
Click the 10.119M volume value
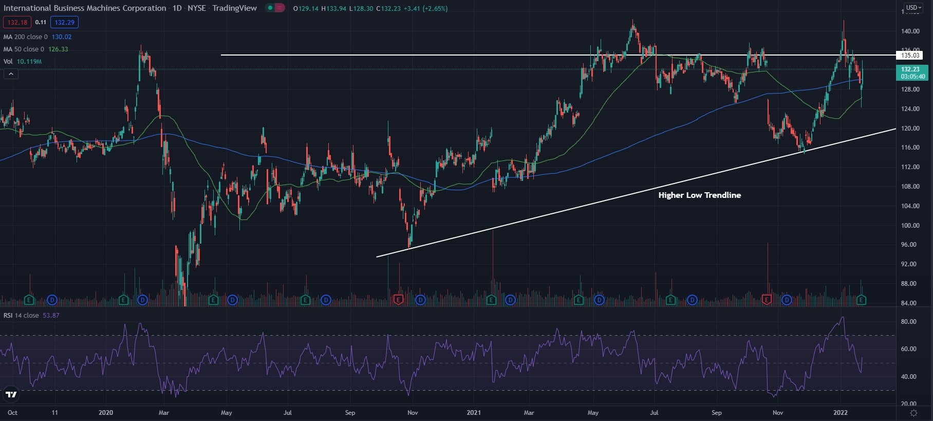tap(29, 62)
